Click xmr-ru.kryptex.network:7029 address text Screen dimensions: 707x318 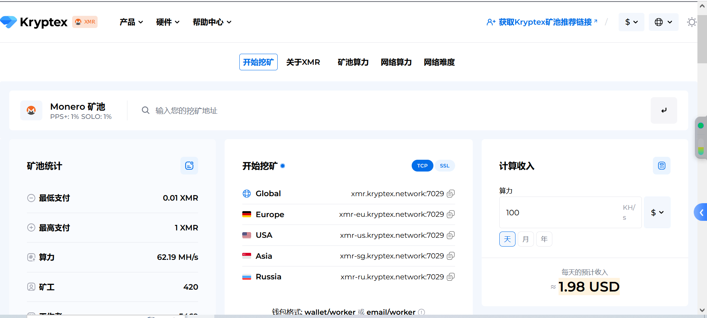392,277
